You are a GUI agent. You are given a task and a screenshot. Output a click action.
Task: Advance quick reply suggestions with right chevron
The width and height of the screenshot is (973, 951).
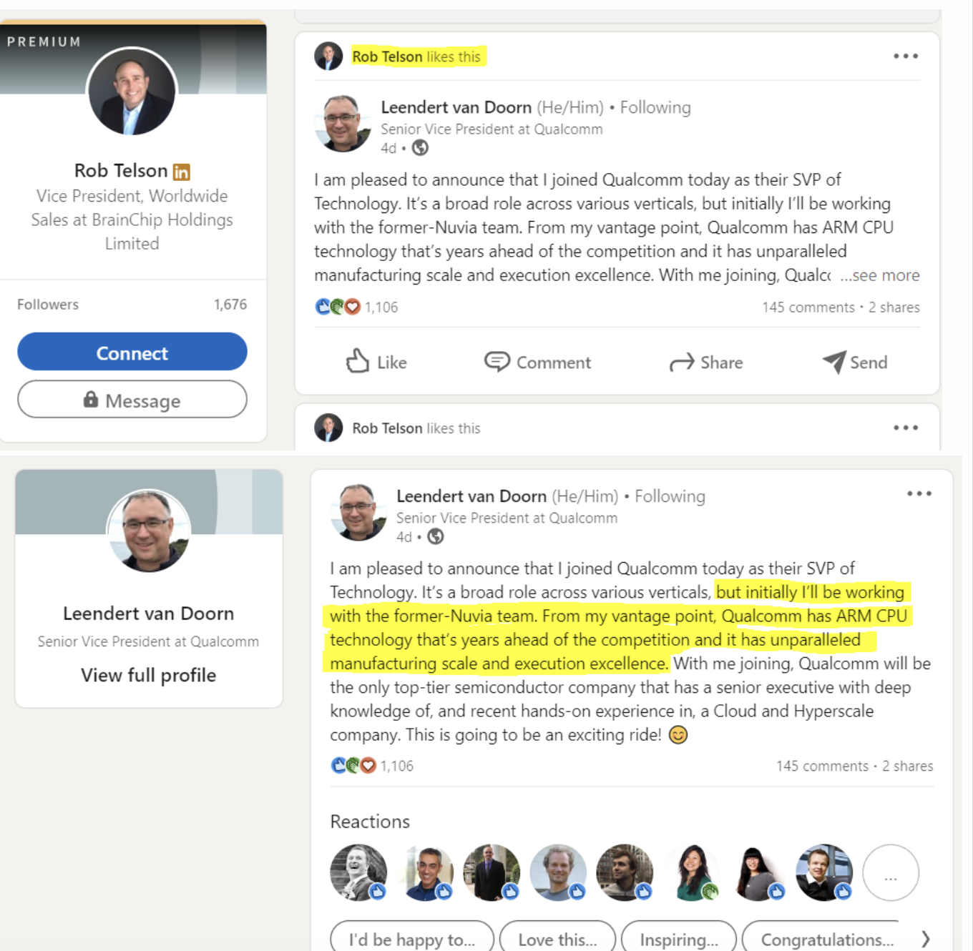pyautogui.click(x=926, y=938)
